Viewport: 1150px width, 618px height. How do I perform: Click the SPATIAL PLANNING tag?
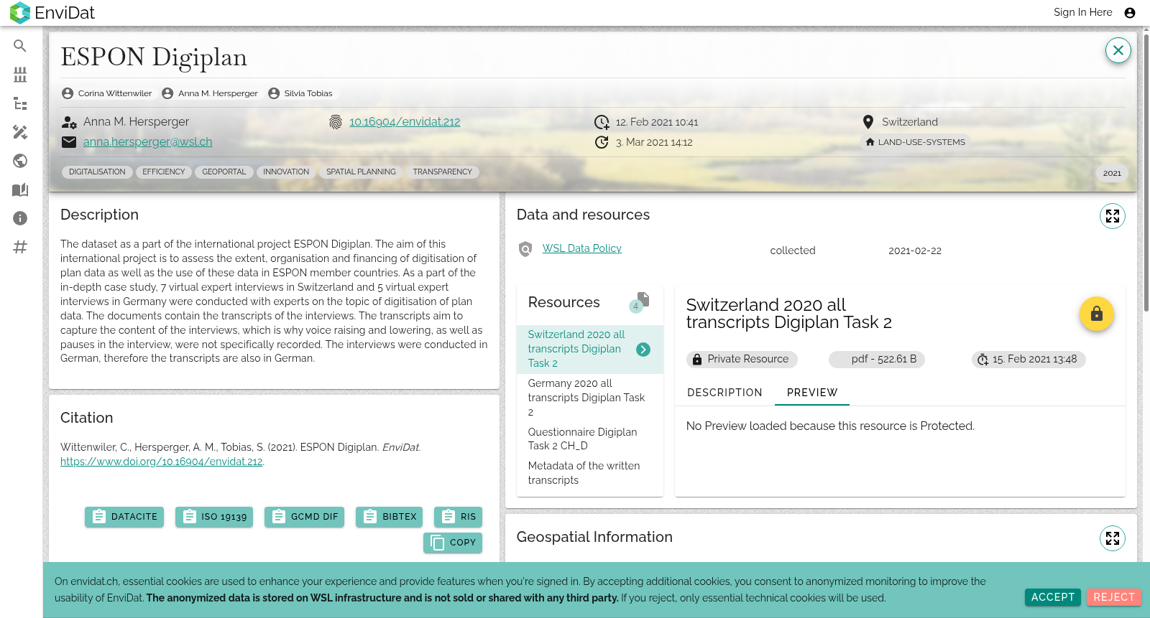(x=361, y=172)
